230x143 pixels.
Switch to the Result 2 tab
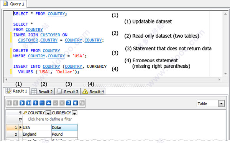pos(42,91)
